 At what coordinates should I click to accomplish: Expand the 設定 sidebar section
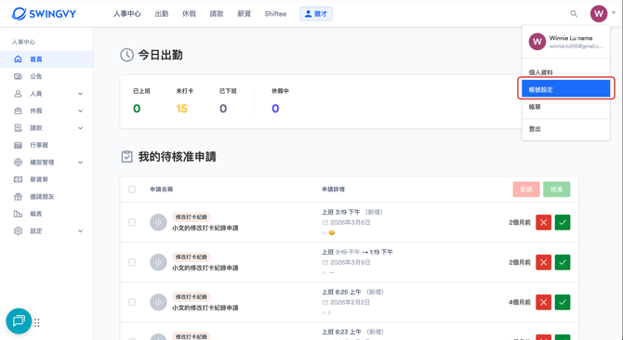pos(80,231)
